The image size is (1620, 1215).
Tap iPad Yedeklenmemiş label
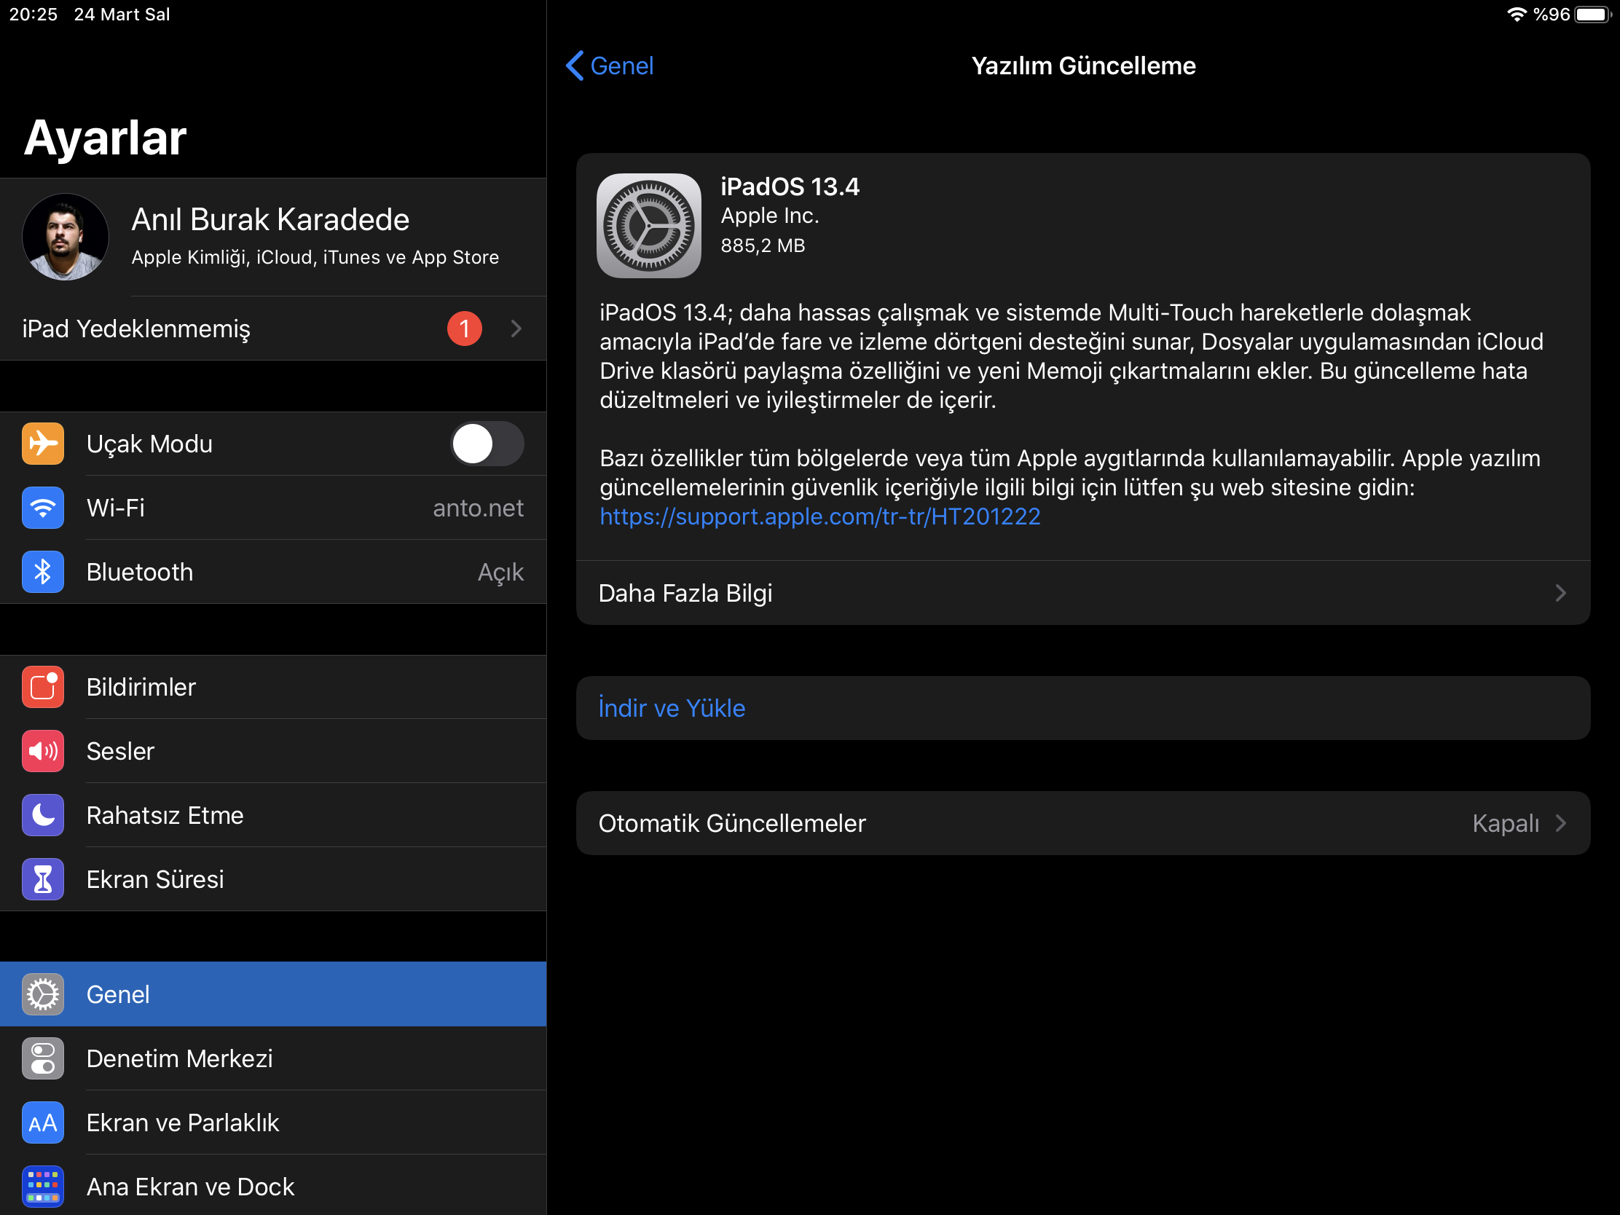(x=136, y=329)
